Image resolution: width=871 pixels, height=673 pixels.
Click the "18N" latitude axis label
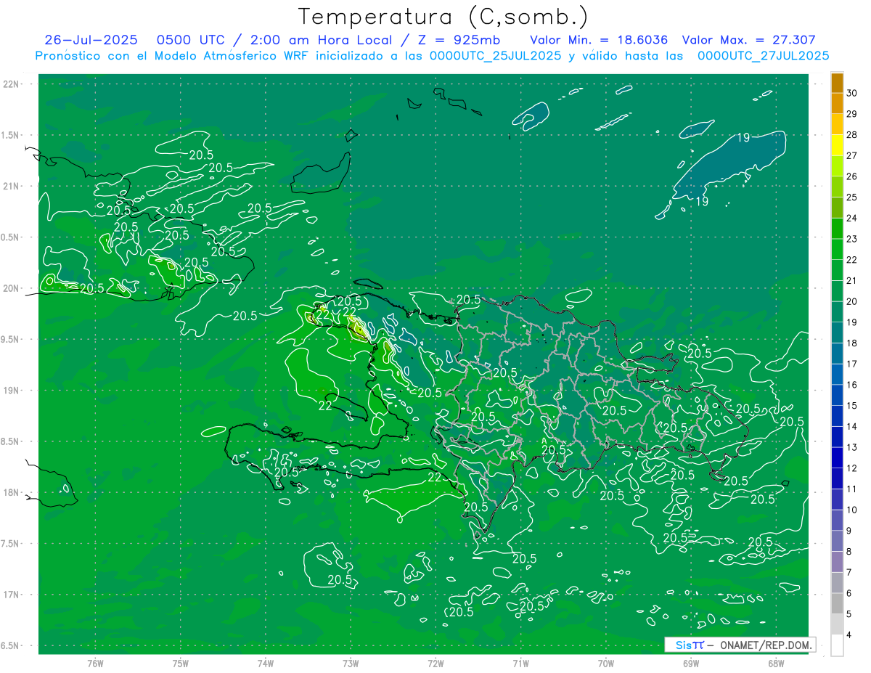(11, 492)
